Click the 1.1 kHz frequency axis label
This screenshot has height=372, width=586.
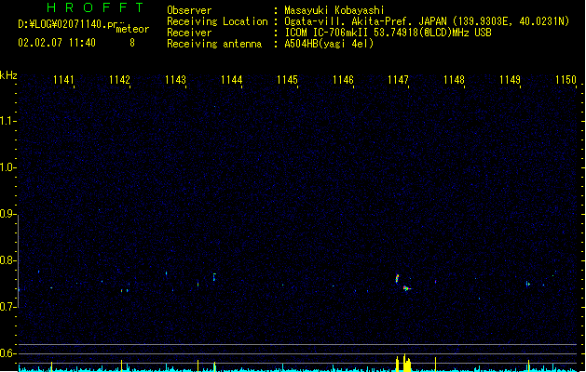[x=7, y=121]
